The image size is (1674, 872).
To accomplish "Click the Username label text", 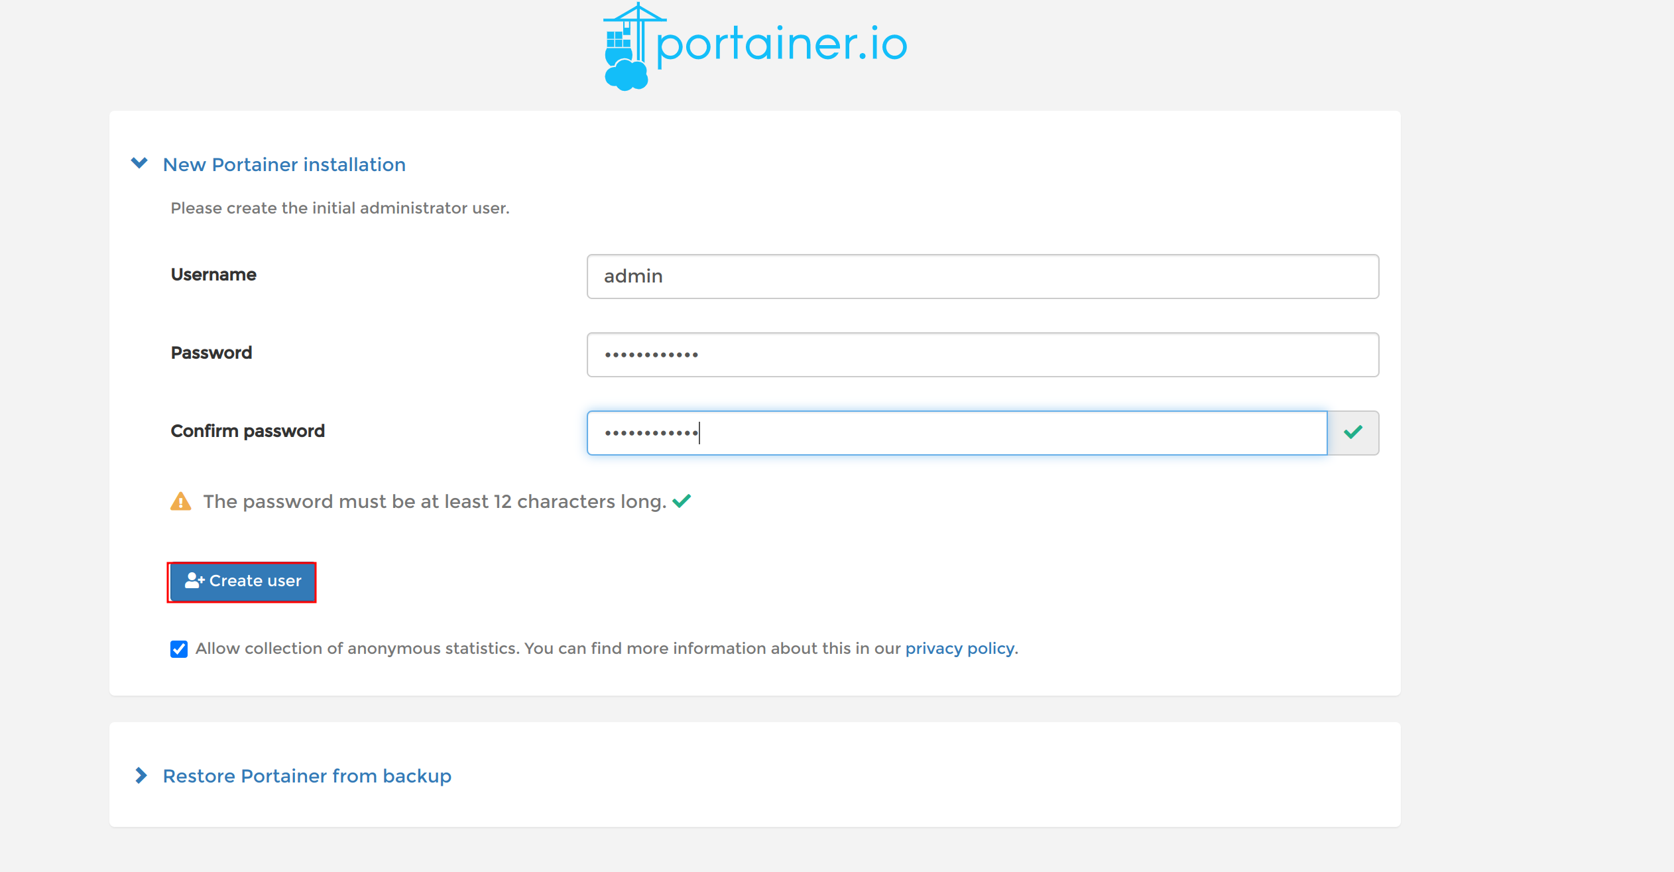I will (213, 275).
